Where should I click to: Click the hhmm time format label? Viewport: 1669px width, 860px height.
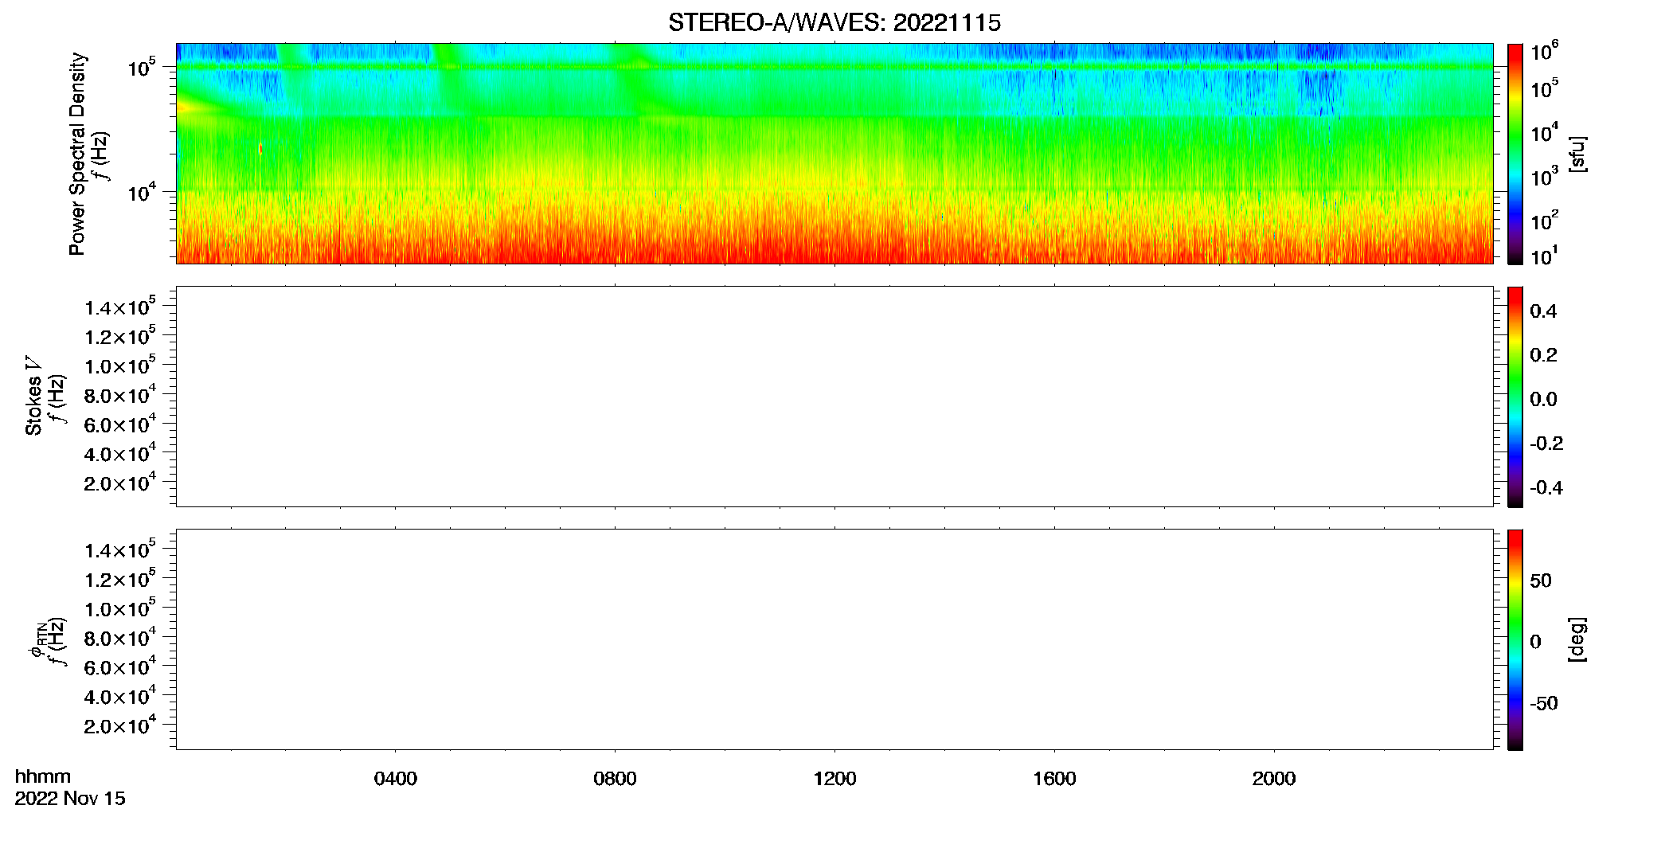tap(43, 776)
